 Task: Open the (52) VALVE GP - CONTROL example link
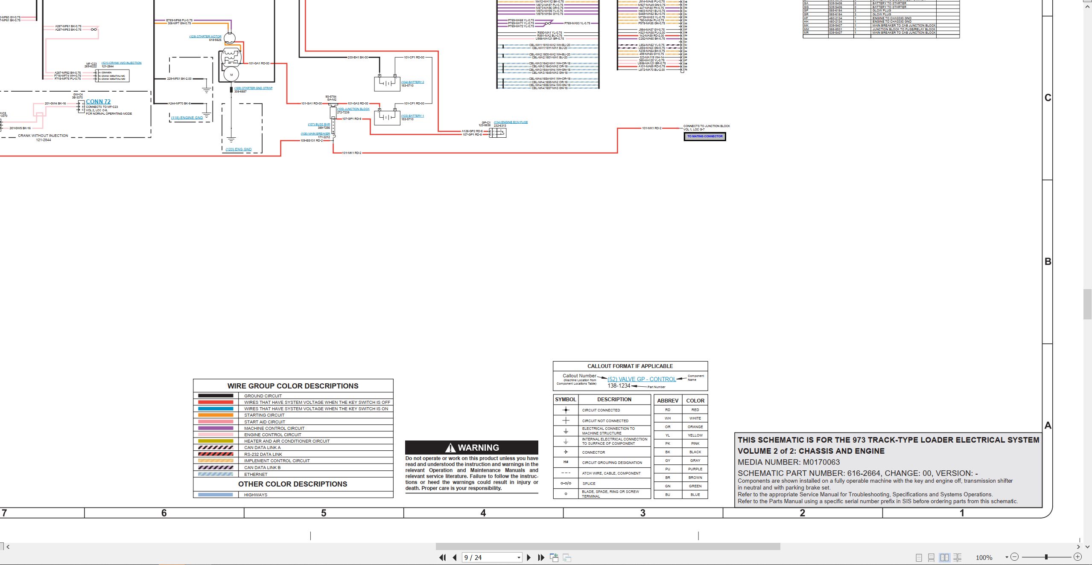click(642, 379)
